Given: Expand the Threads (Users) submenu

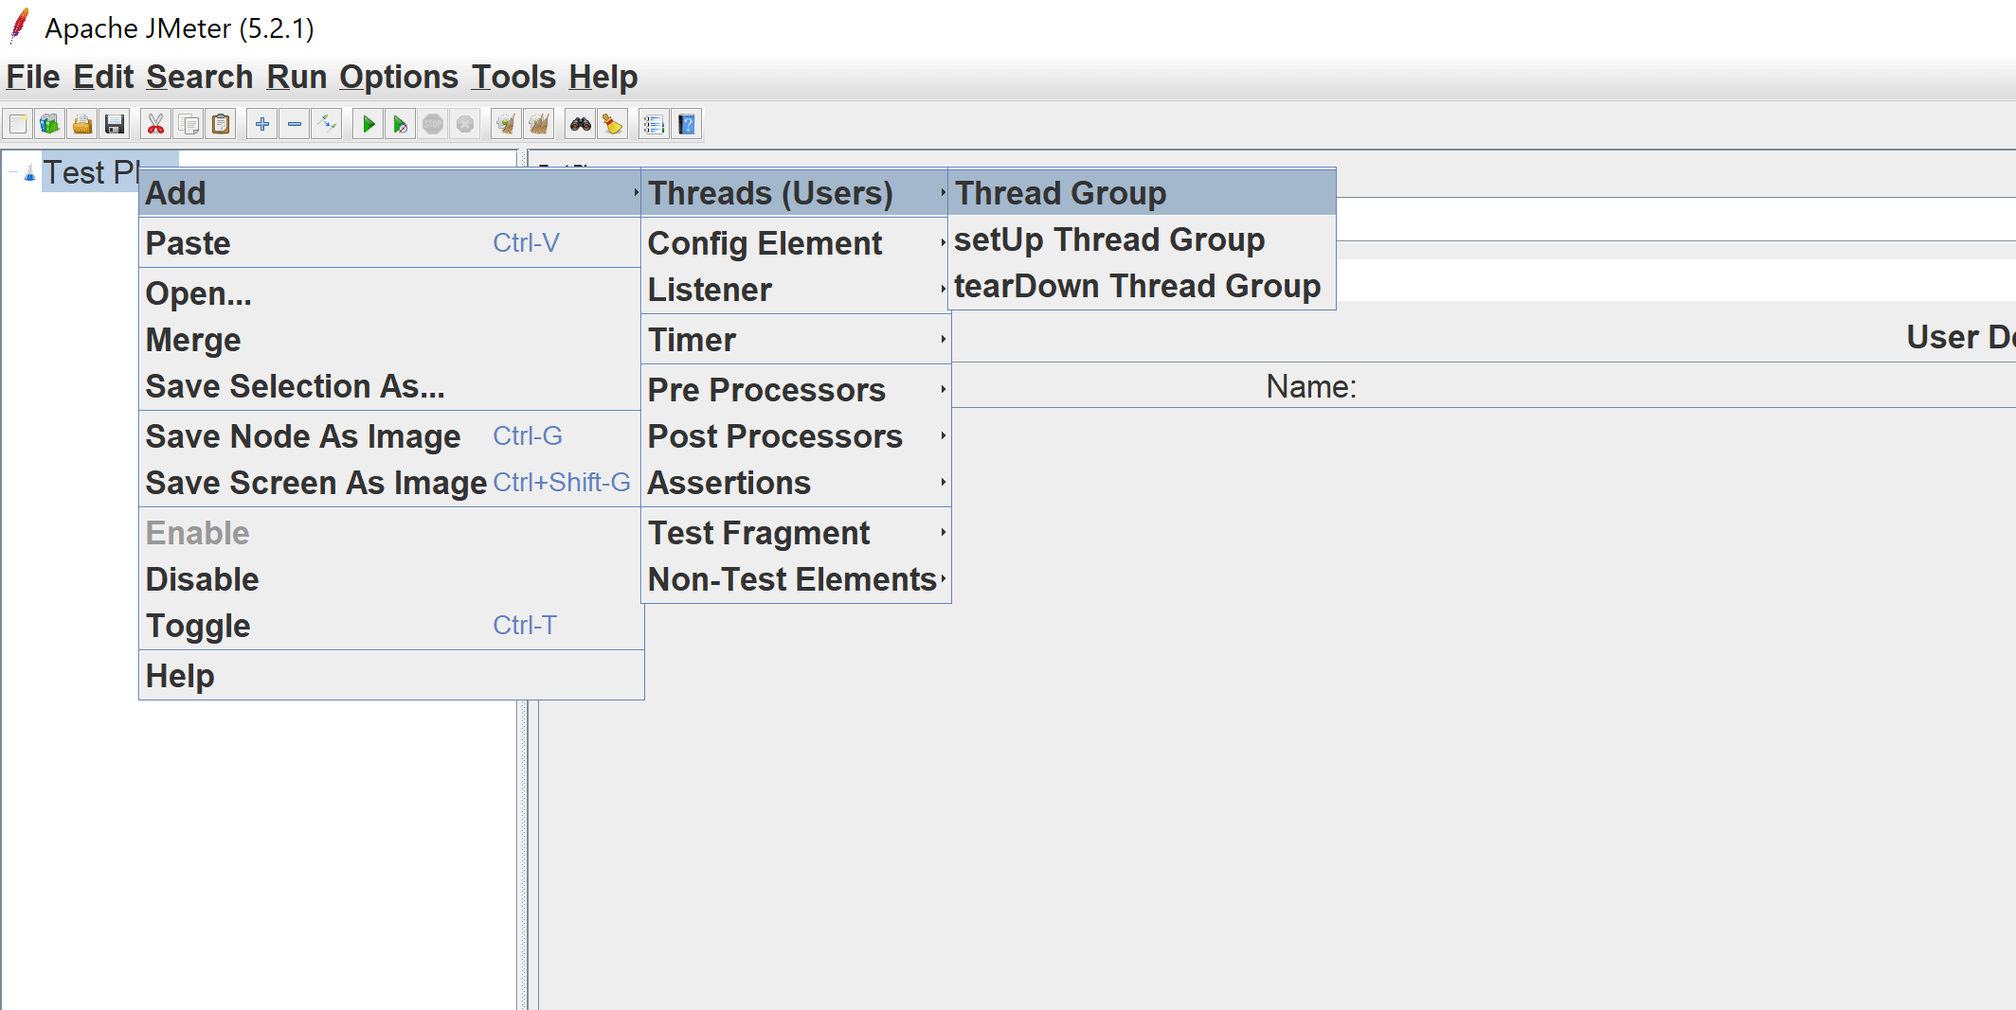Looking at the screenshot, I should pos(797,193).
